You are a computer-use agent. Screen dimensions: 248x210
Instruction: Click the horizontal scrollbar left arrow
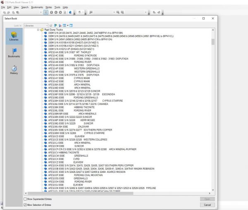coord(26,193)
